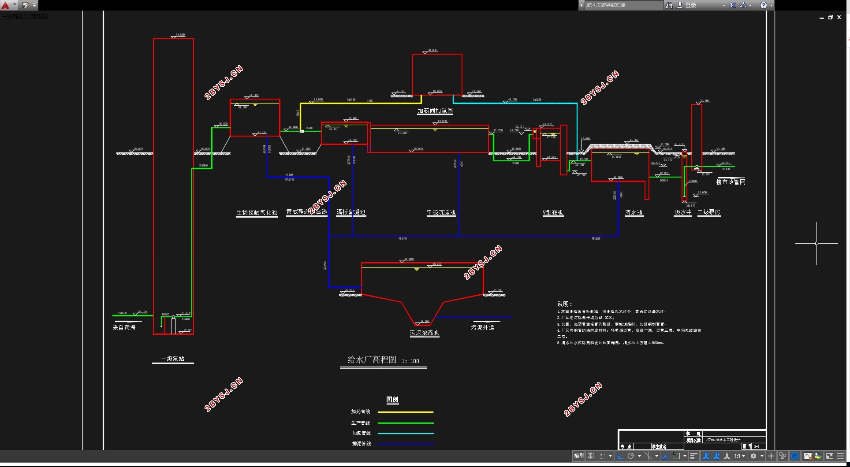Toggle 2D object snap square icon
Screen dimensions: 850x467
677,456
